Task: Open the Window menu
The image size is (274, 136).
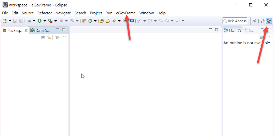Action: (146, 13)
